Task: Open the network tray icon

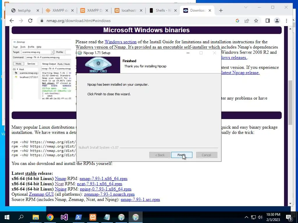Action: (x=253, y=217)
